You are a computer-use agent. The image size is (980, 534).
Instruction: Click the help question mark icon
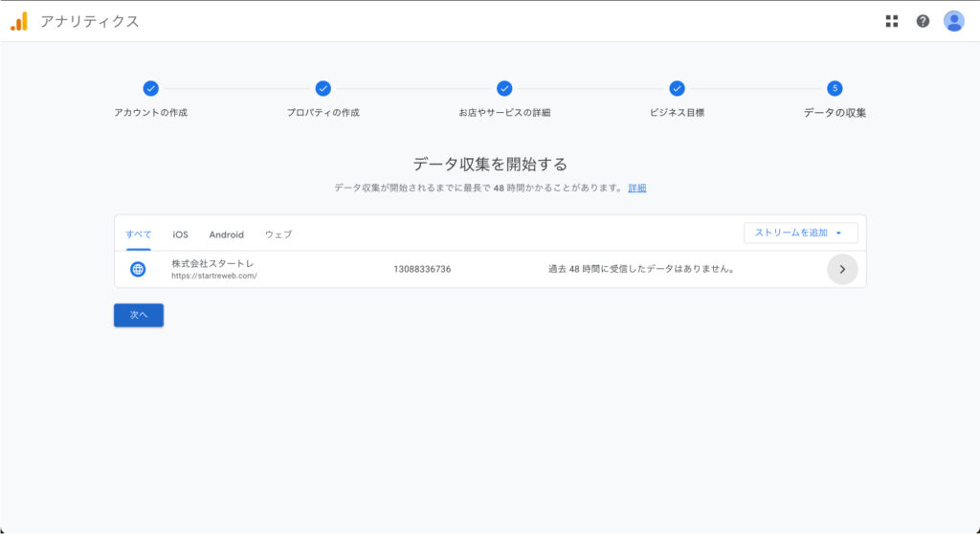click(x=923, y=21)
